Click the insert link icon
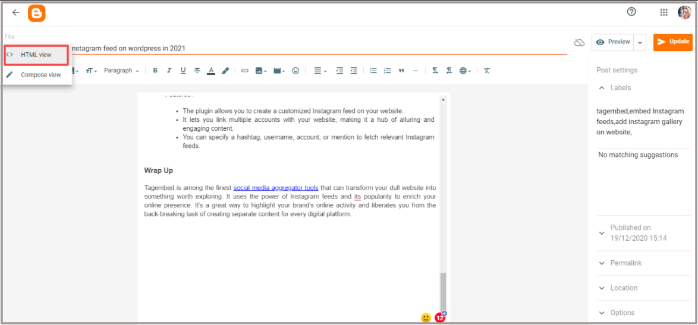 click(245, 70)
